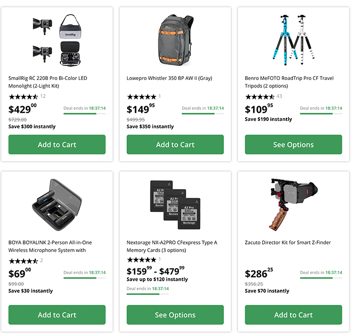View the blue and white tripods image
This screenshot has height=336, width=353.
point(293,40)
